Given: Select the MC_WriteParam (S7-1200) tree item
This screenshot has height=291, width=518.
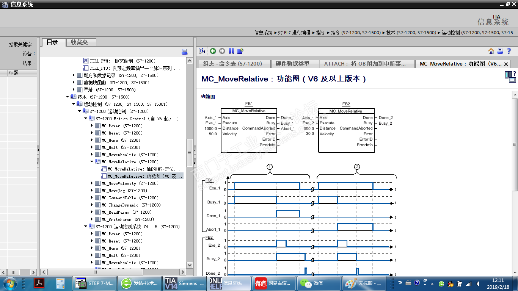Looking at the screenshot, I should (x=128, y=219).
